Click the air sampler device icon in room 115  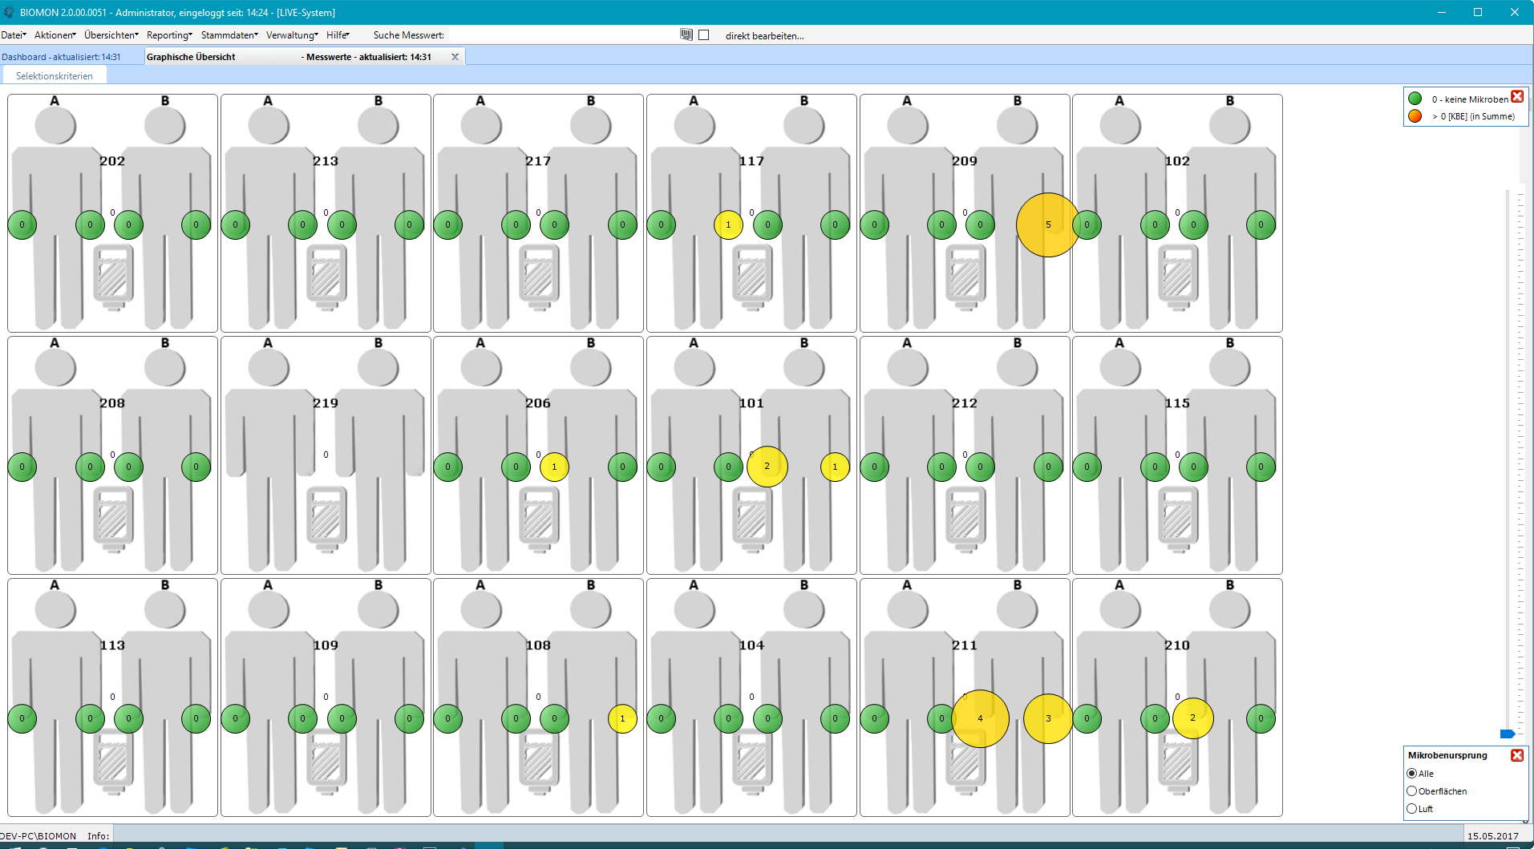(1178, 520)
